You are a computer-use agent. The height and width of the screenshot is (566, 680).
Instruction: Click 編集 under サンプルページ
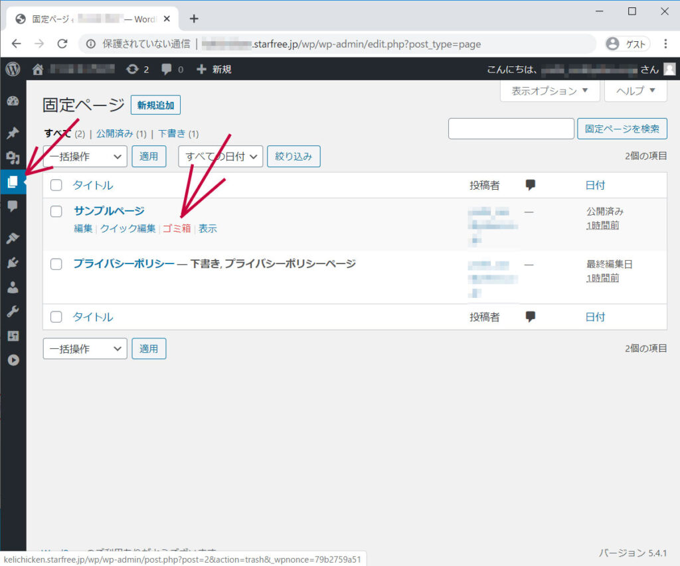point(83,228)
